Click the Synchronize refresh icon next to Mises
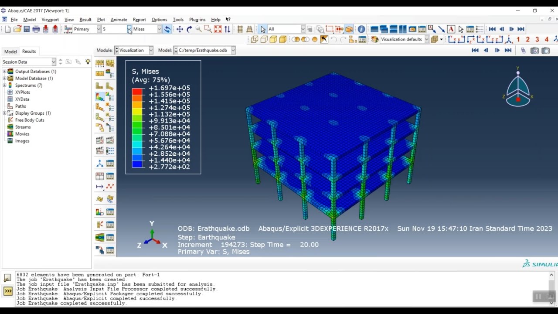 (167, 29)
